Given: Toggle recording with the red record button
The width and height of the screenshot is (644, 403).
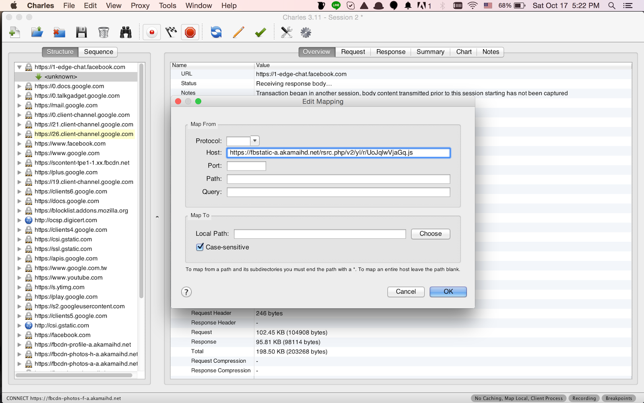Looking at the screenshot, I should (x=152, y=32).
